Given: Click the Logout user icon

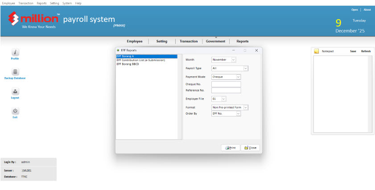Looking at the screenshot, I should pos(15,91).
